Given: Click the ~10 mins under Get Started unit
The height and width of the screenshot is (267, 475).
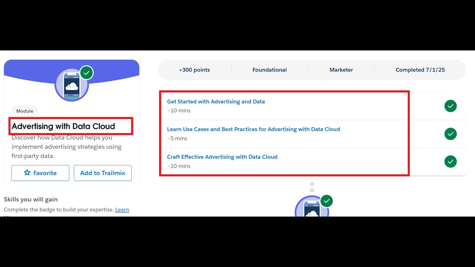Looking at the screenshot, I should click(x=179, y=111).
